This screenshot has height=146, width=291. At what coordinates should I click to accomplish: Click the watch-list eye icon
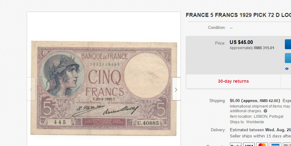(x=287, y=69)
